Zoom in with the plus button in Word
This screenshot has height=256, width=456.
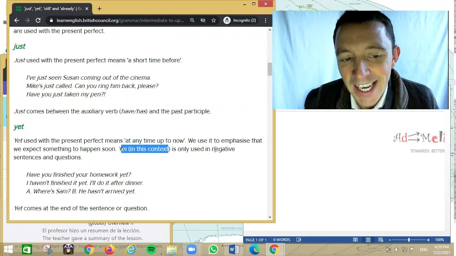click(x=428, y=240)
